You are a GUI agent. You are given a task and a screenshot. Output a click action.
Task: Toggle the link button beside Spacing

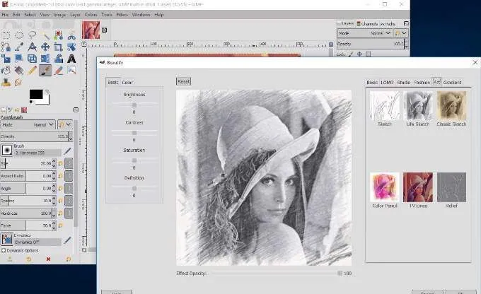click(x=69, y=201)
